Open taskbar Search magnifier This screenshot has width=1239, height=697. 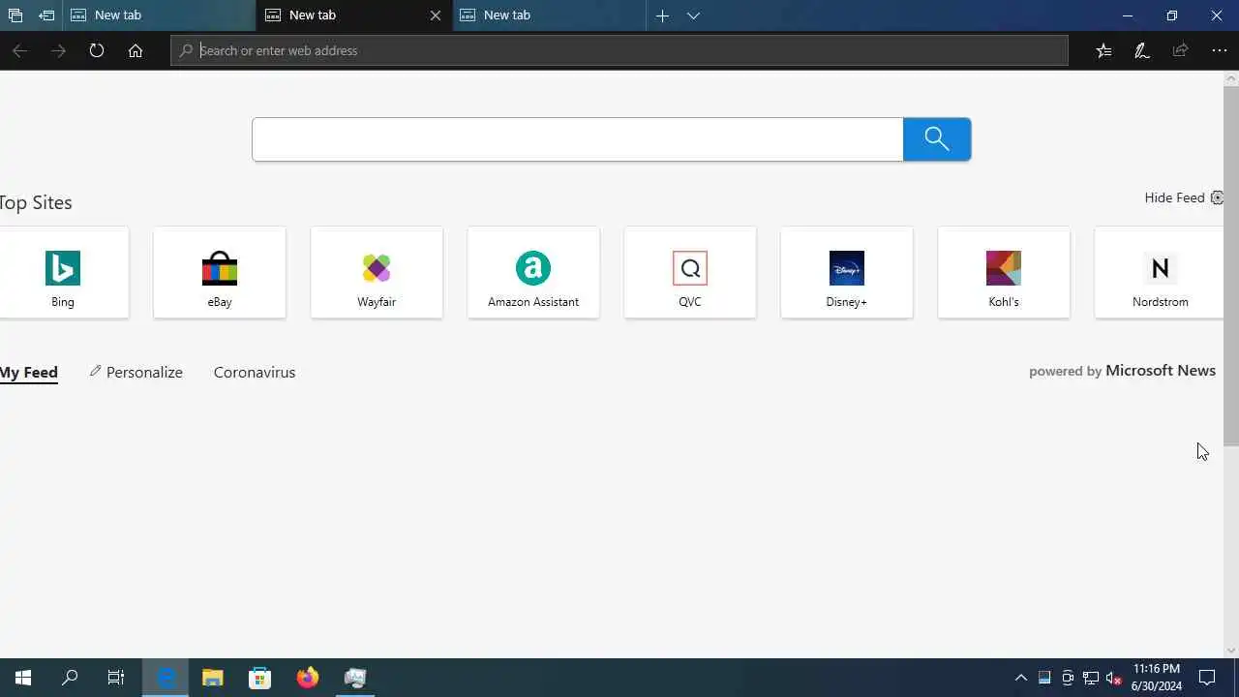point(70,678)
